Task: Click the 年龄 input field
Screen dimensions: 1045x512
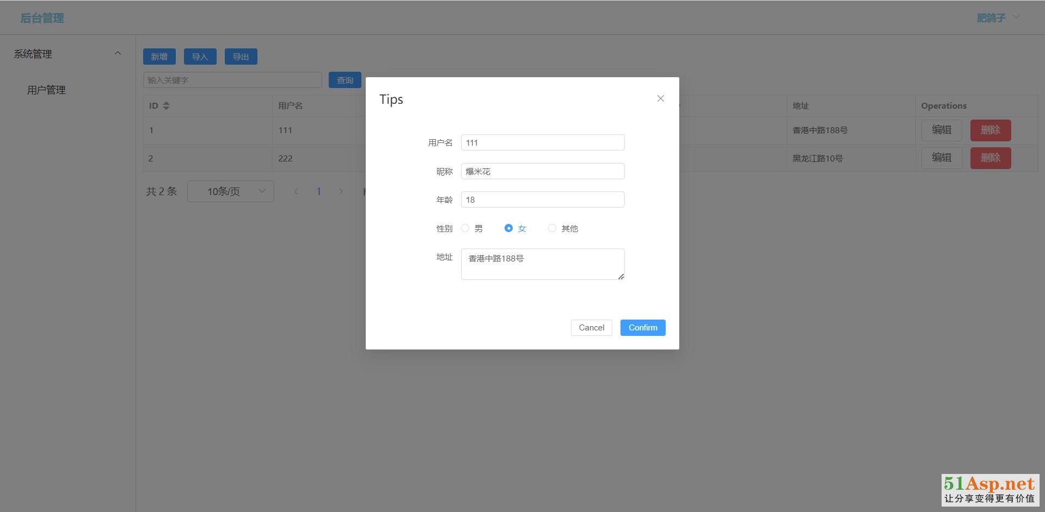Action: pyautogui.click(x=543, y=199)
